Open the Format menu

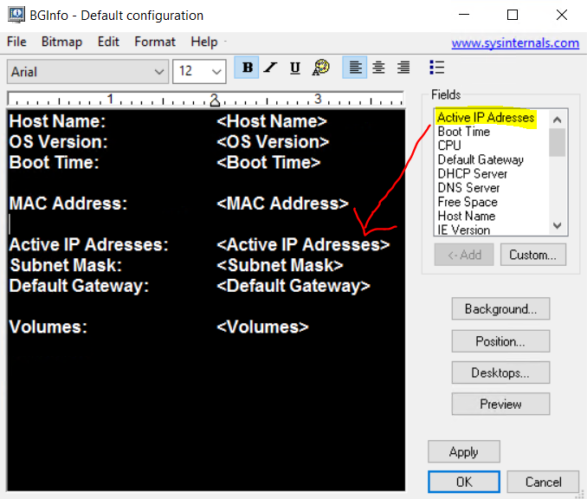[x=155, y=42]
